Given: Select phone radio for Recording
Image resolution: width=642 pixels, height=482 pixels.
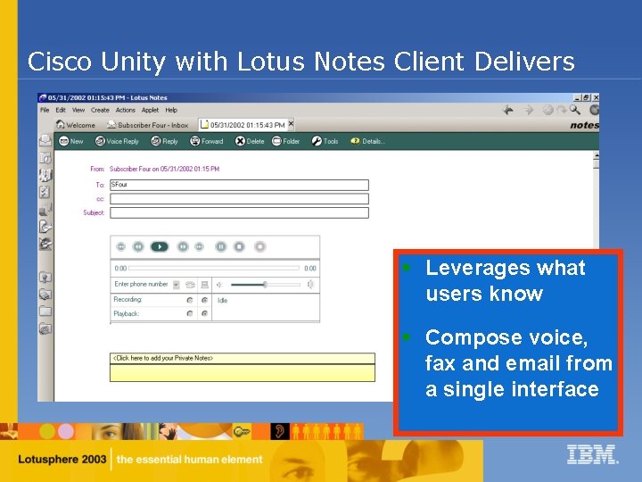Looking at the screenshot, I should click(190, 300).
